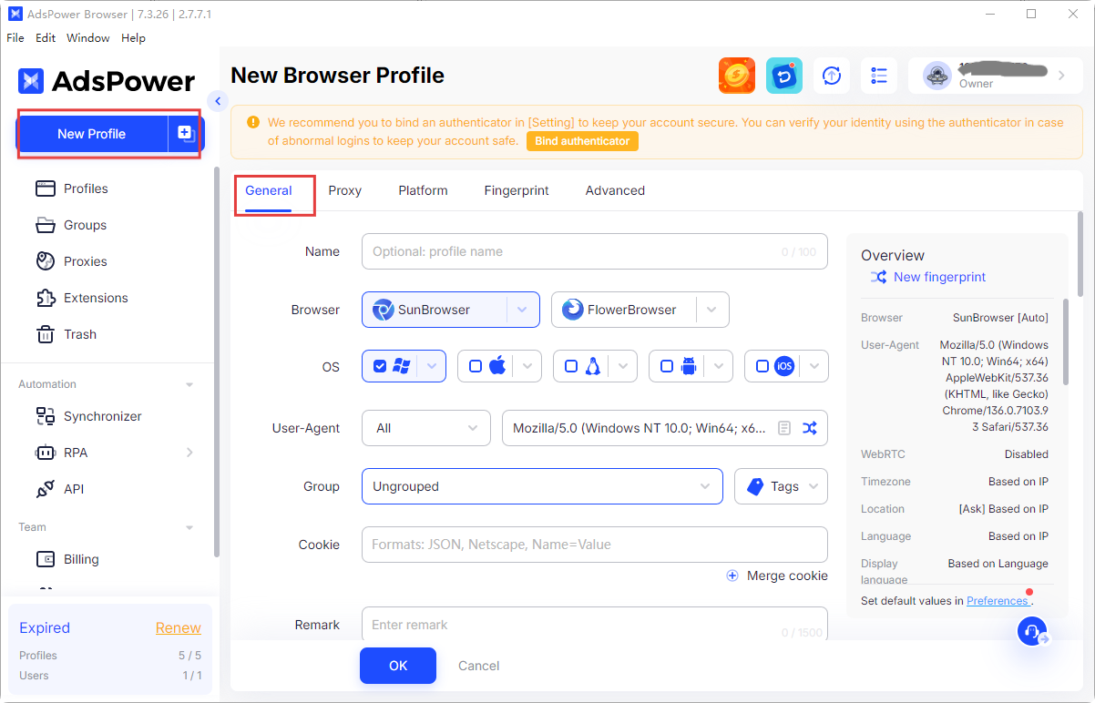This screenshot has height=703, width=1095.
Task: Switch to the Fingerprint tab
Action: click(517, 190)
